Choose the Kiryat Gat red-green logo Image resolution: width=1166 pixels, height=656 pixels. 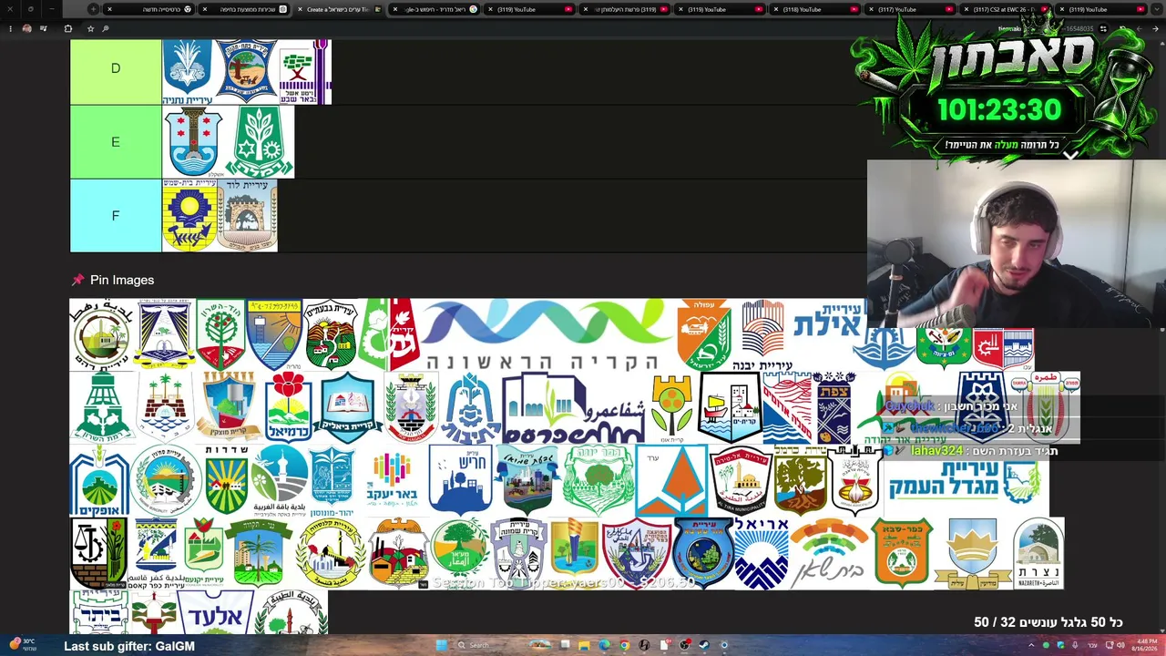click(x=390, y=334)
